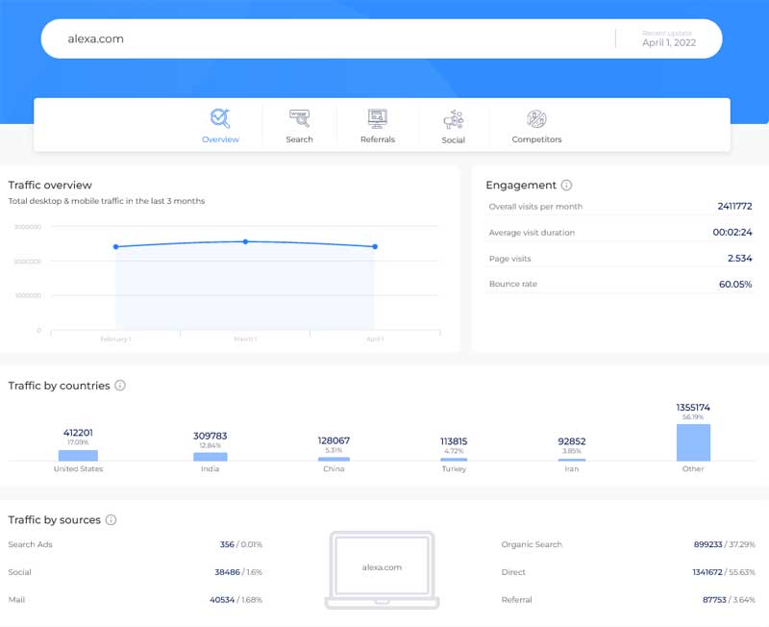This screenshot has width=769, height=627.
Task: Click the Traffic by sources info icon
Action: 112,519
